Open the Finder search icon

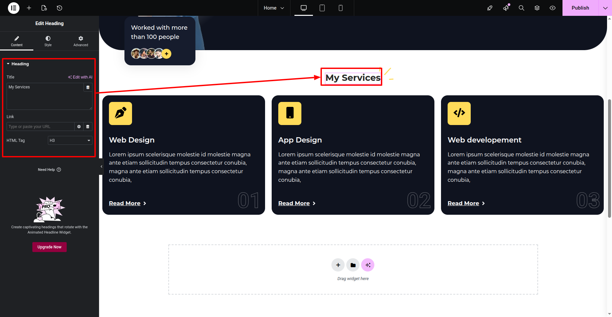point(521,8)
